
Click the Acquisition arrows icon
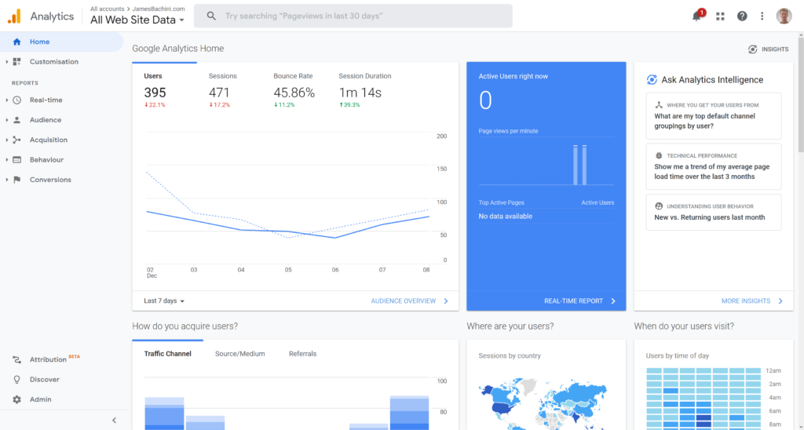pyautogui.click(x=17, y=140)
